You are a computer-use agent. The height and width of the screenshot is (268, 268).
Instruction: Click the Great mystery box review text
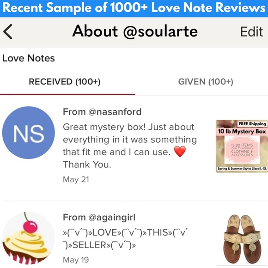pos(130,146)
